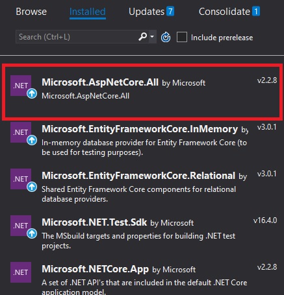The height and width of the screenshot is (295, 284).
Task: Click the search magnifier icon
Action: (143, 37)
